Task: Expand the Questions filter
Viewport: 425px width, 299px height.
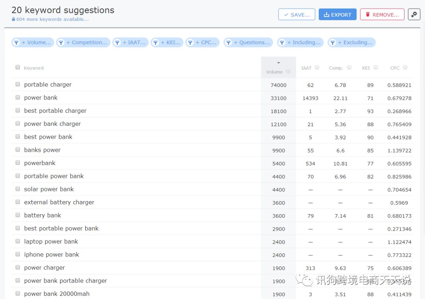Action: point(248,42)
